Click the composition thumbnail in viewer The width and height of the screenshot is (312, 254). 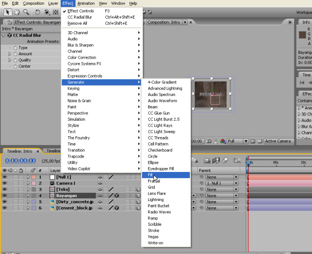(211, 94)
